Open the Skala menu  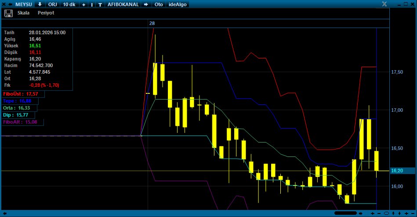[x=23, y=13]
